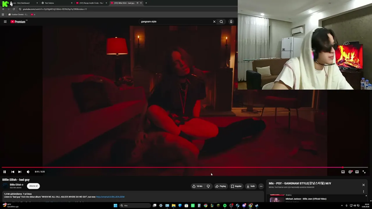Open the system tray microphone icon
The height and width of the screenshot is (209, 372).
[346, 206]
